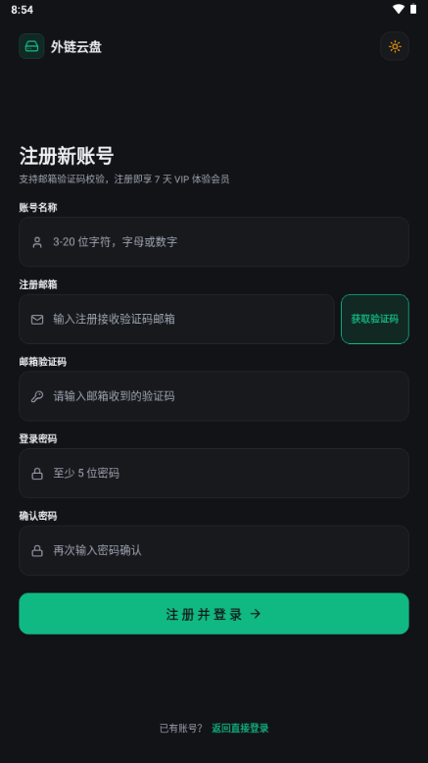Image resolution: width=428 pixels, height=763 pixels.
Task: Focus the 登录密码 input field
Action: pyautogui.click(x=214, y=473)
